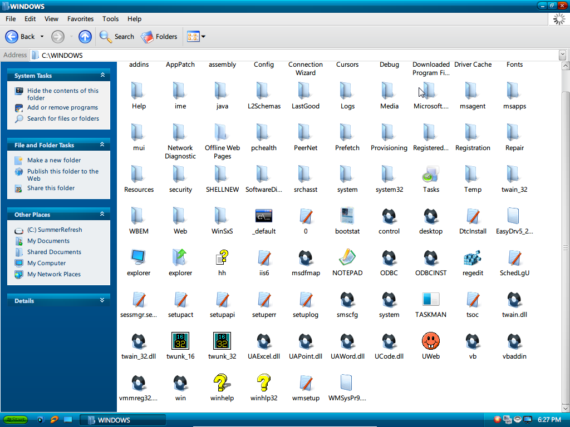Select the NOTEPAD application icon
The image size is (570, 427).
[x=347, y=257]
